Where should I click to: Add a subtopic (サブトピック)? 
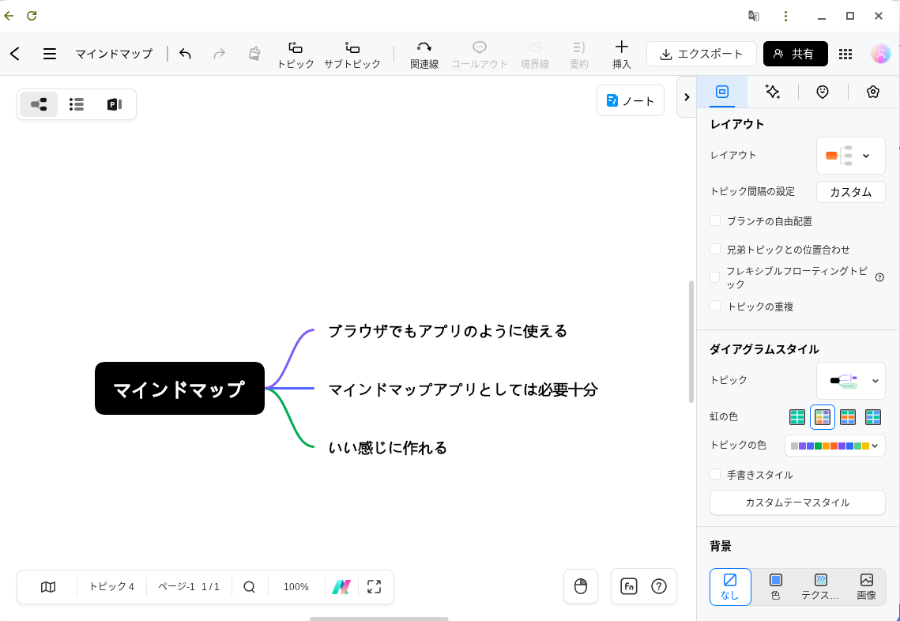352,54
